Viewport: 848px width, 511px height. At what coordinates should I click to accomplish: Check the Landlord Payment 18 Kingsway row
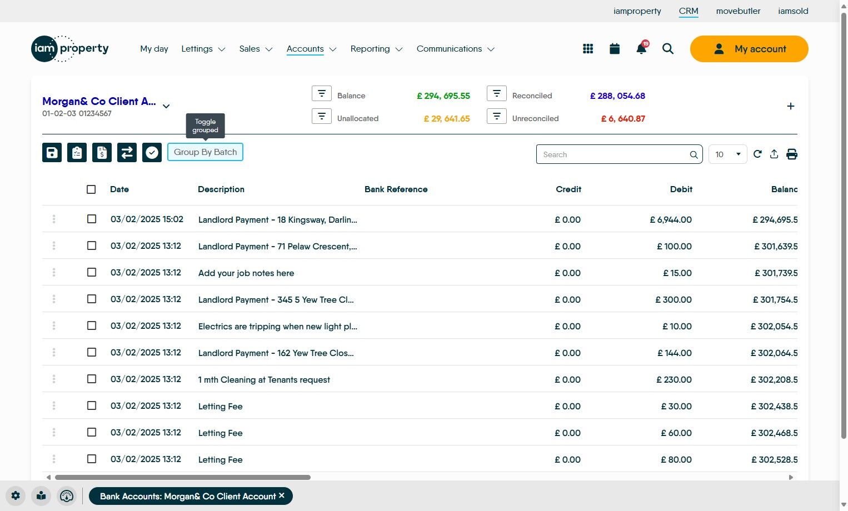point(92,219)
